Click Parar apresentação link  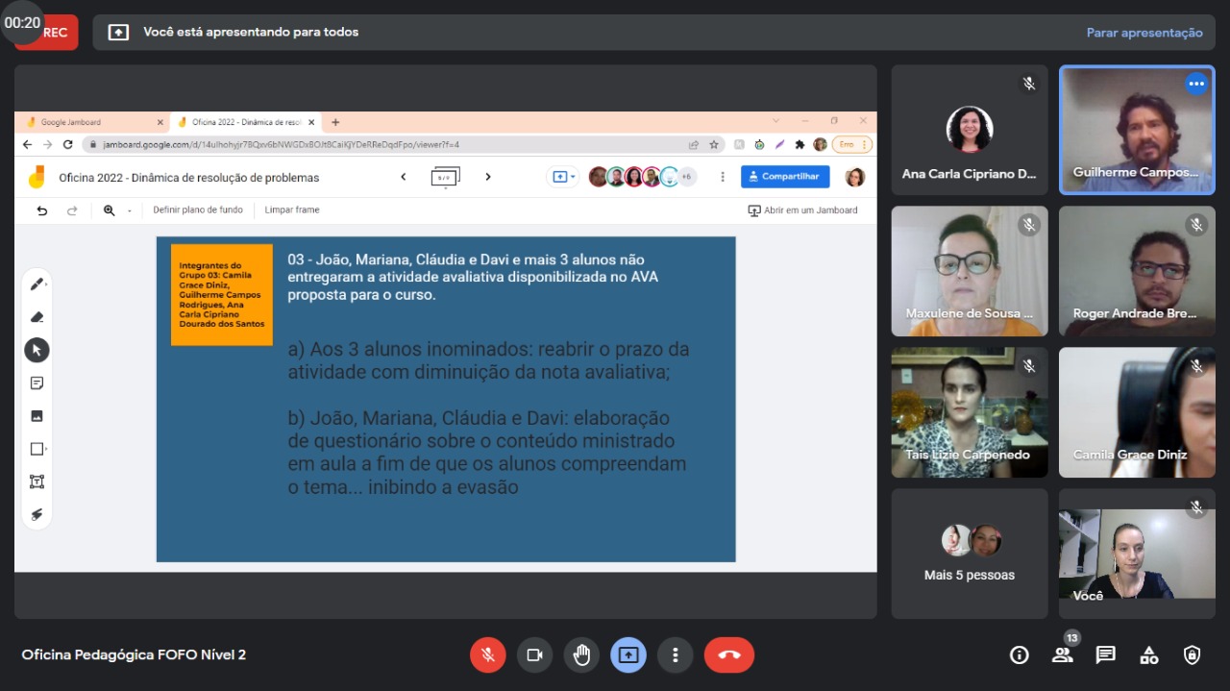1144,33
